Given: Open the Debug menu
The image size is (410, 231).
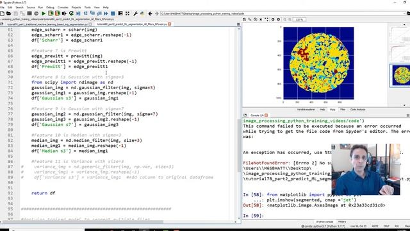Looking at the screenshot, I should pyautogui.click(x=50, y=7).
